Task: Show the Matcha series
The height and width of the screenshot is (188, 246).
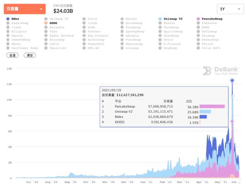Action: tap(131, 19)
